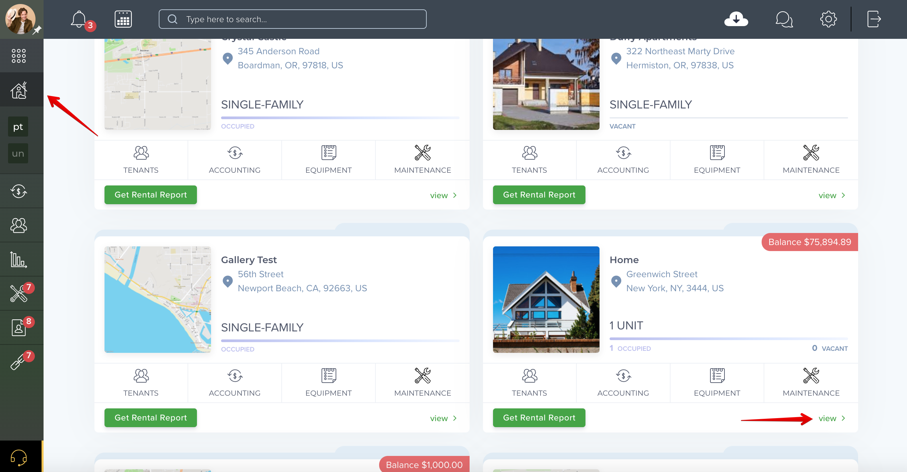Click the '56th Street' address text
907x472 pixels.
261,274
